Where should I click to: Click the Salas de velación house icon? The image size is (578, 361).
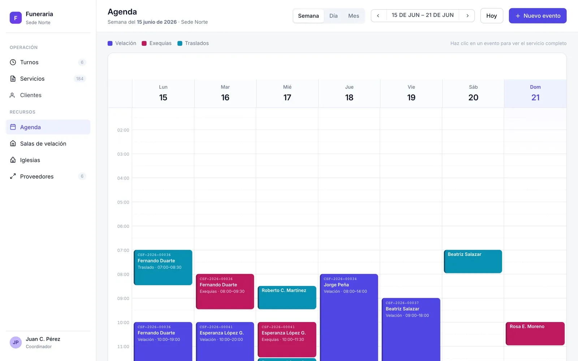[x=13, y=144]
